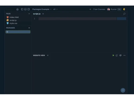Open website view in new window icon
Screen dimensions: 134x100
pos(117,55)
